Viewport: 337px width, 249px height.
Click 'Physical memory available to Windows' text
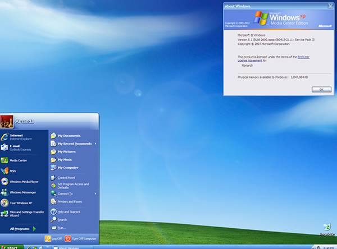coord(262,77)
